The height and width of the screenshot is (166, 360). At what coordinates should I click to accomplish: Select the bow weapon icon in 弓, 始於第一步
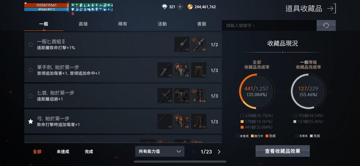165,121
